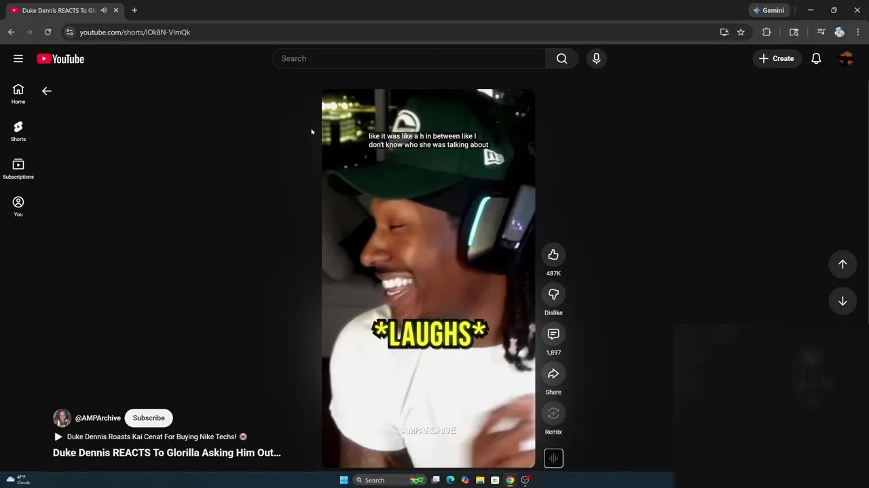The height and width of the screenshot is (488, 869).
Task: Open the notifications bell
Action: tap(816, 59)
